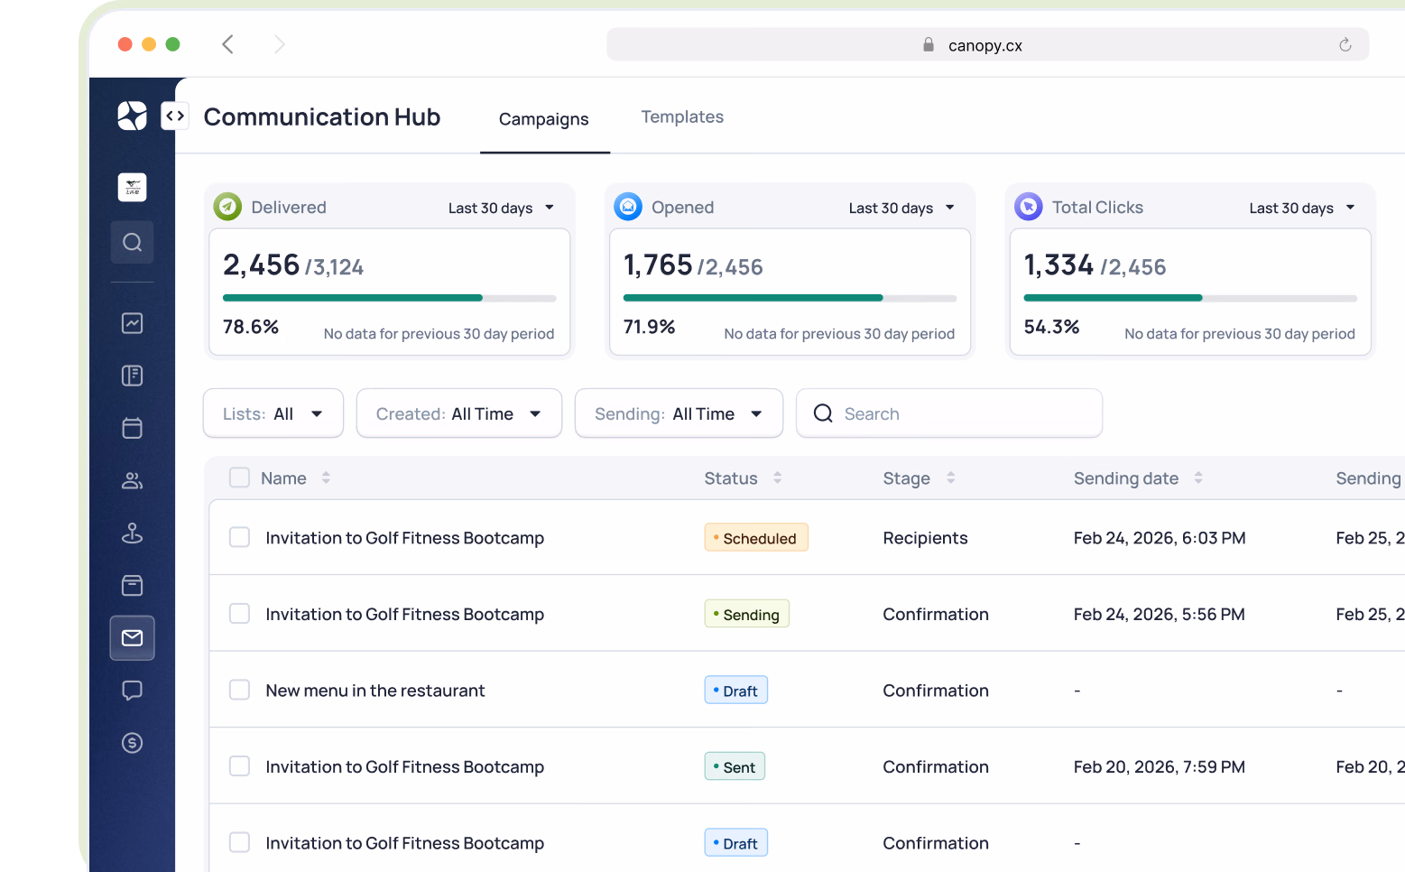Switch to the Templates tab
Viewport: 1405px width, 872px height.
(682, 116)
